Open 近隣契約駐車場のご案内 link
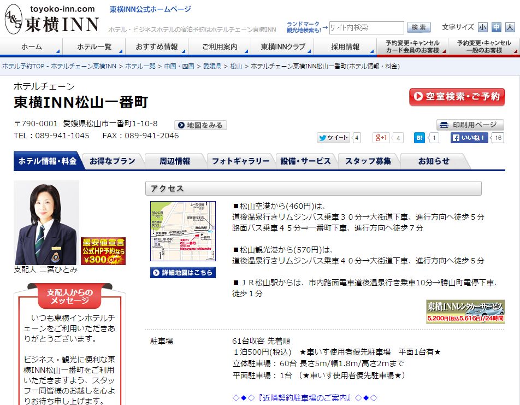 coord(305,398)
